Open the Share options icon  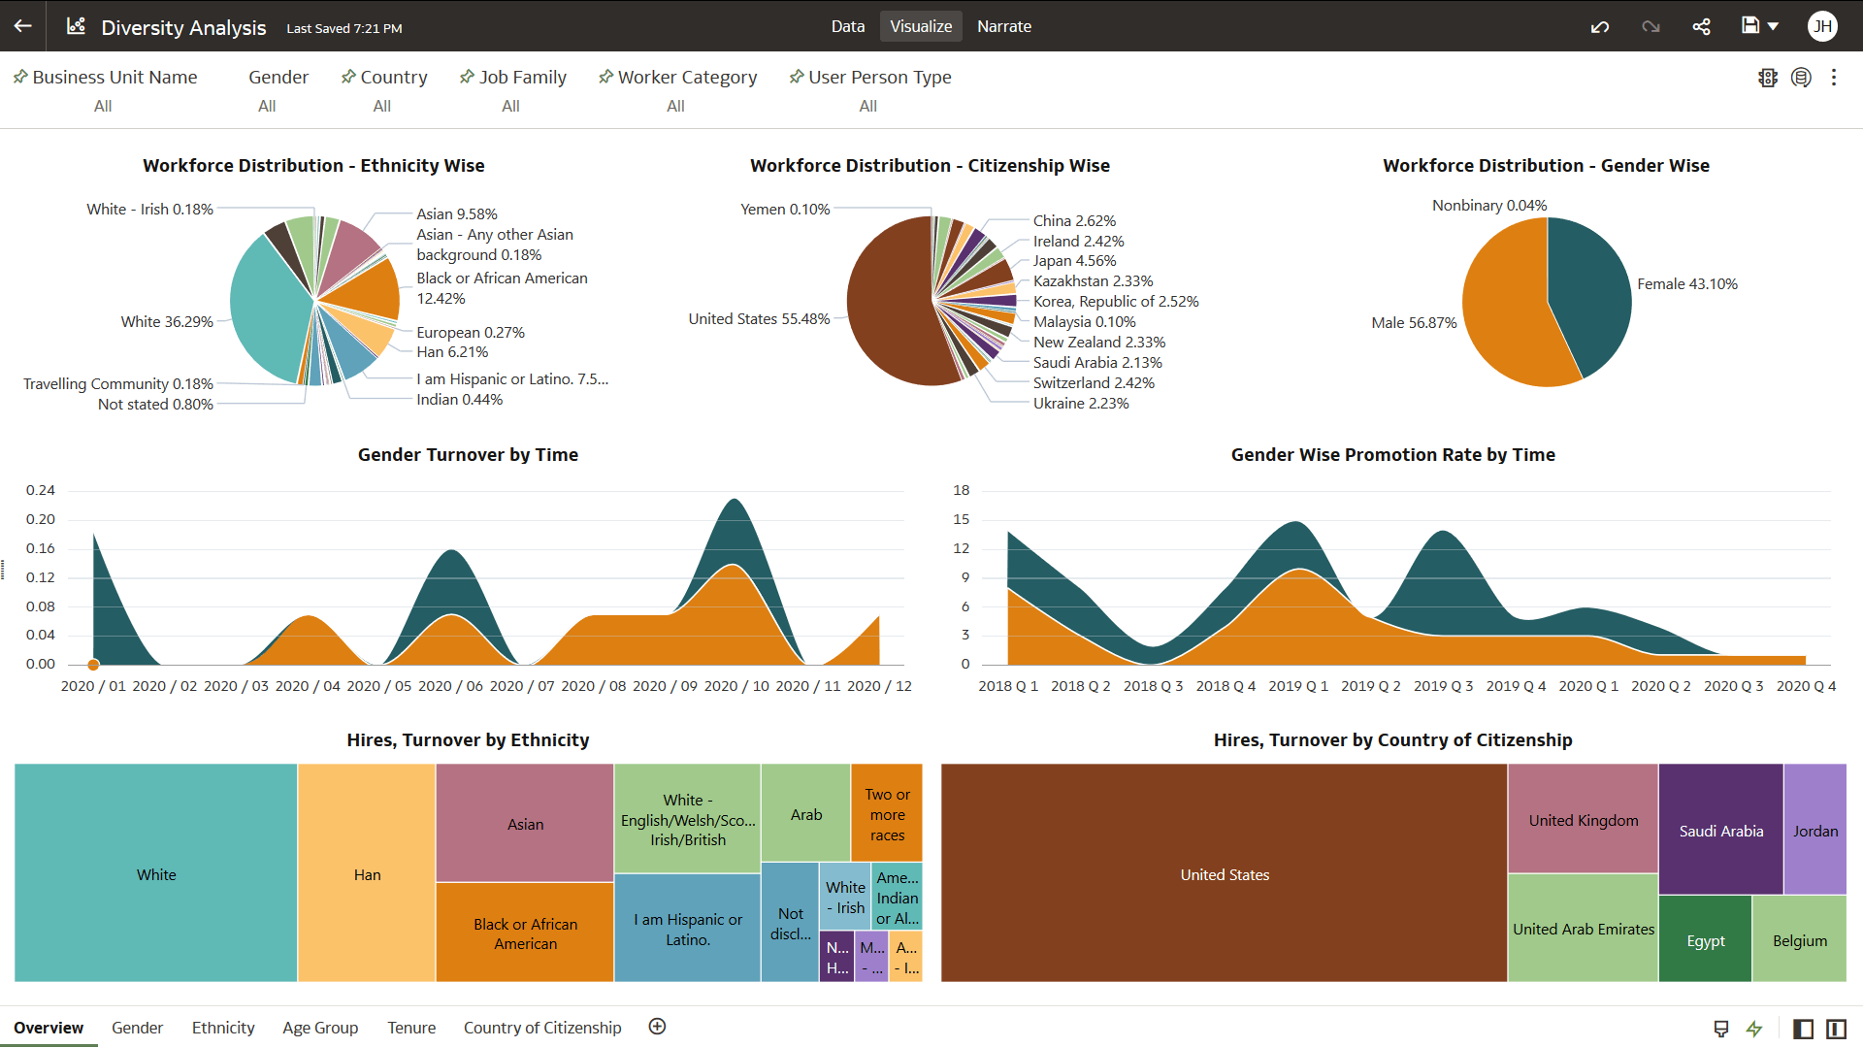click(1701, 26)
